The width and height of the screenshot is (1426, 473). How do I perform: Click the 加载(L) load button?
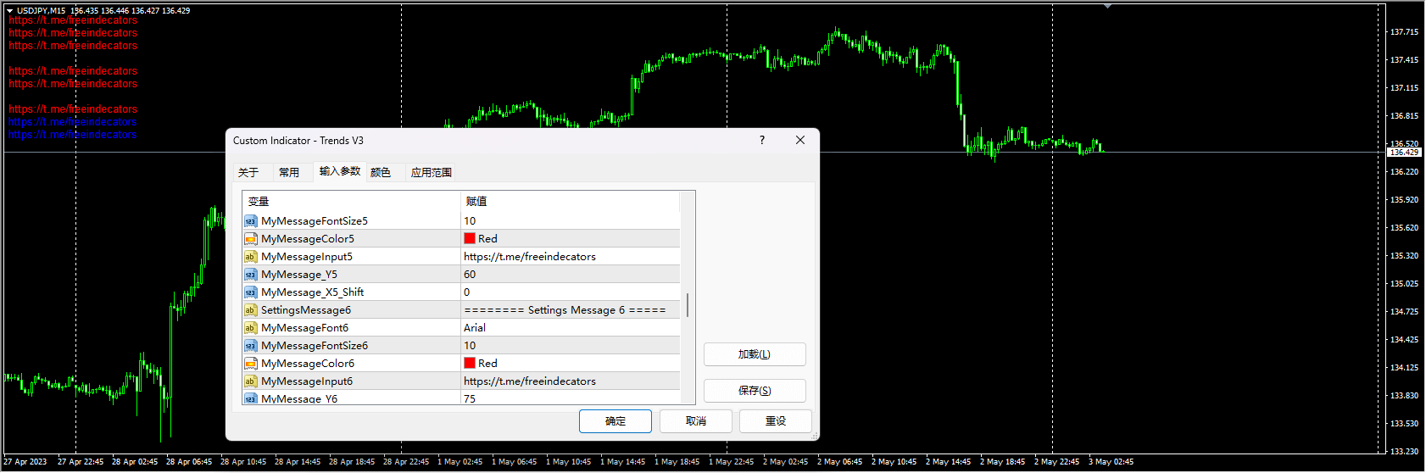tap(754, 354)
